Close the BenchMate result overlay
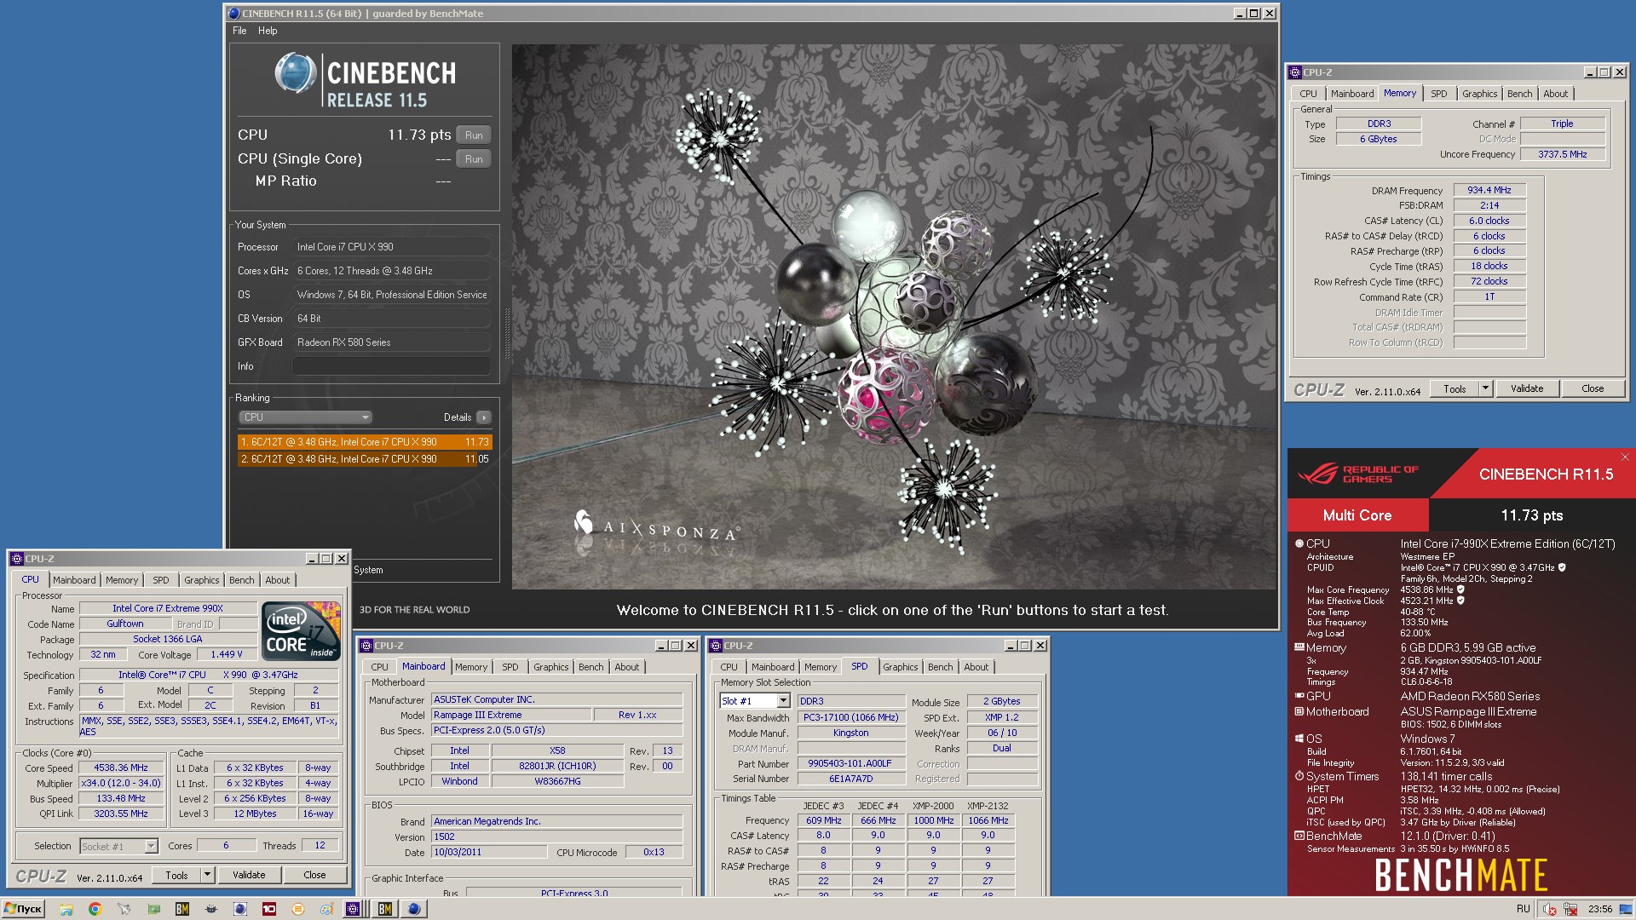Image resolution: width=1636 pixels, height=920 pixels. click(1625, 457)
